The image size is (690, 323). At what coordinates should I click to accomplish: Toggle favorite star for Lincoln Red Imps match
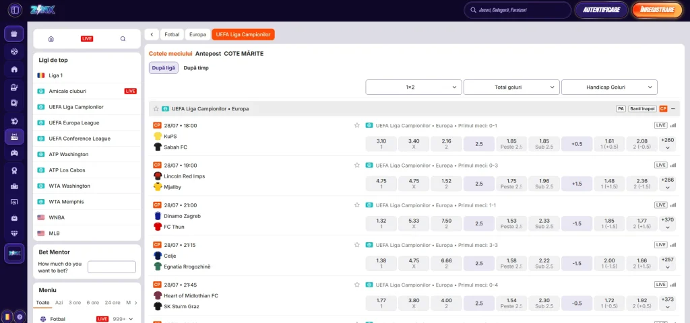(x=357, y=166)
